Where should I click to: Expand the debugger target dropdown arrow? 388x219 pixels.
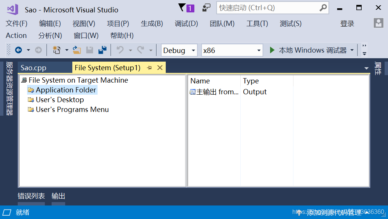352,50
